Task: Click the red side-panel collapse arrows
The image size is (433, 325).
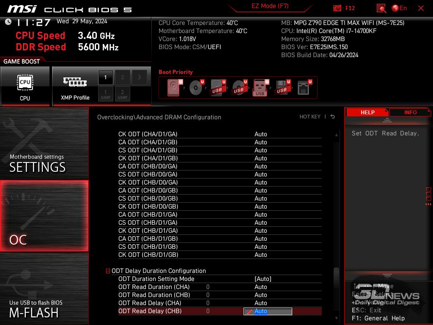Action: (x=428, y=204)
